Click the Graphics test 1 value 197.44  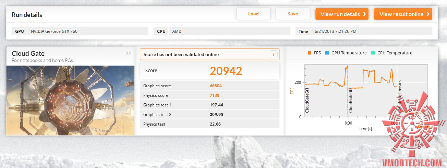[216, 105]
